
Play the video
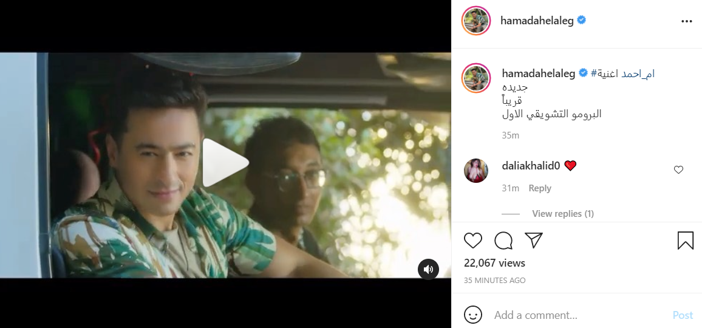pyautogui.click(x=225, y=163)
